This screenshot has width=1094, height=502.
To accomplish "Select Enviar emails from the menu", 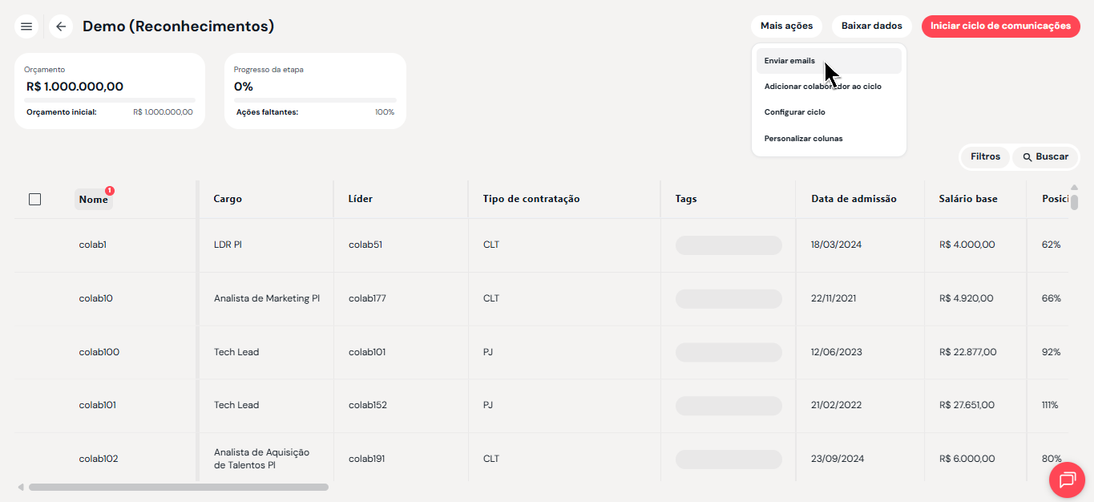I will tap(789, 61).
